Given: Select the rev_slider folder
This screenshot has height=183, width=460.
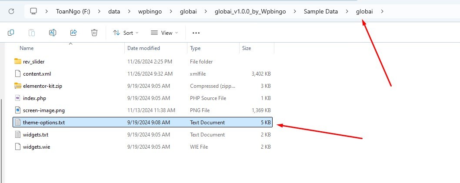Looking at the screenshot, I should click(x=33, y=62).
